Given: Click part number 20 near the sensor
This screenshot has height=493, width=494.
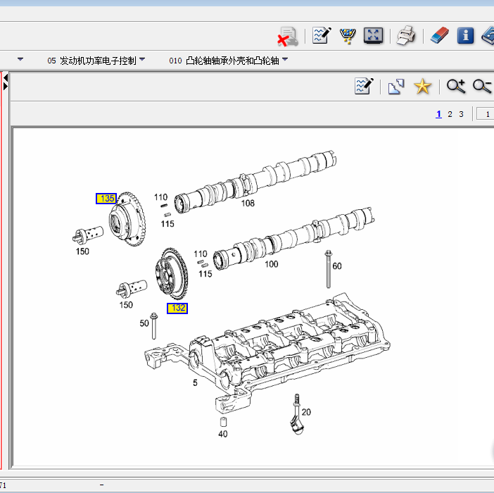Looking at the screenshot, I should click(306, 412).
